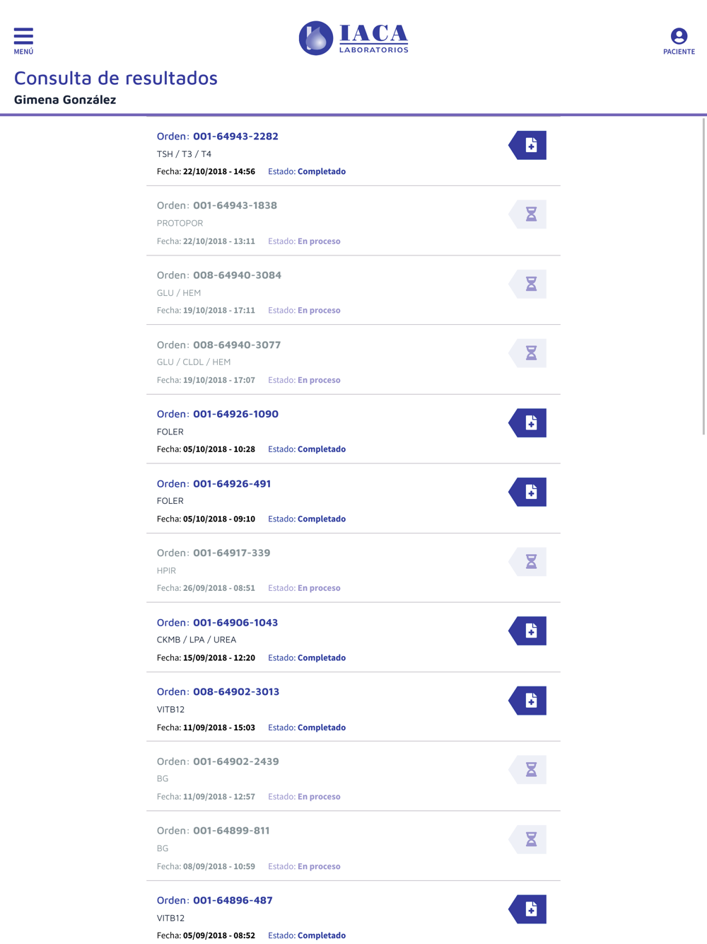Select order 001-64902-2439 BG row
This screenshot has width=707, height=944.
[x=353, y=777]
